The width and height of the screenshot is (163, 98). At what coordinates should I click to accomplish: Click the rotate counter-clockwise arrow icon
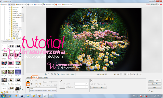46,74
